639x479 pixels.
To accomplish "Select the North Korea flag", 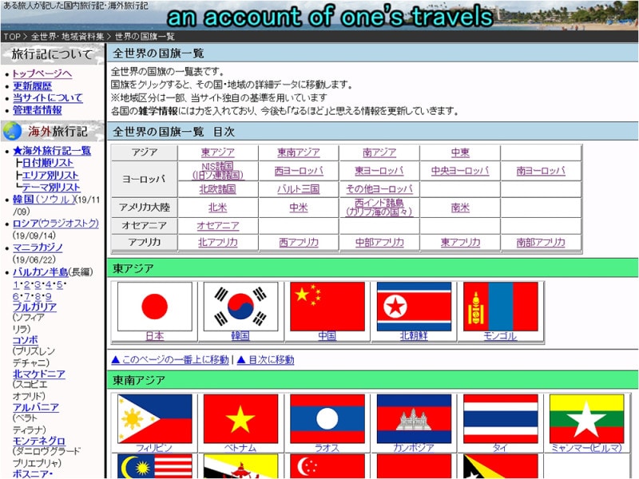I will (x=414, y=307).
